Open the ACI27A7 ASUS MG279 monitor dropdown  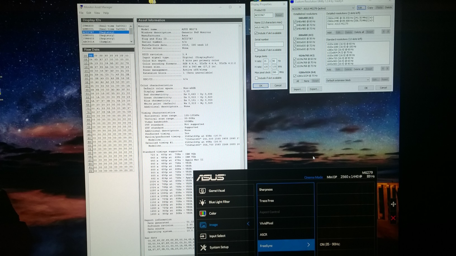323,8
